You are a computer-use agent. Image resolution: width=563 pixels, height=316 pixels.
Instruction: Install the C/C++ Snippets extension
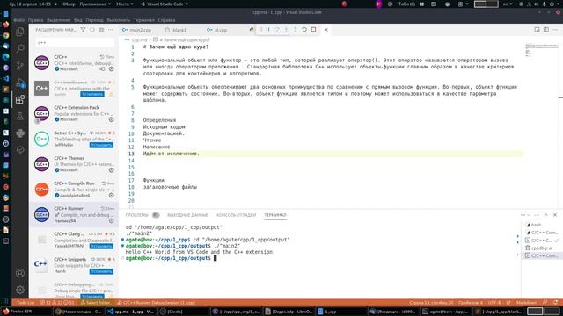pos(101,271)
